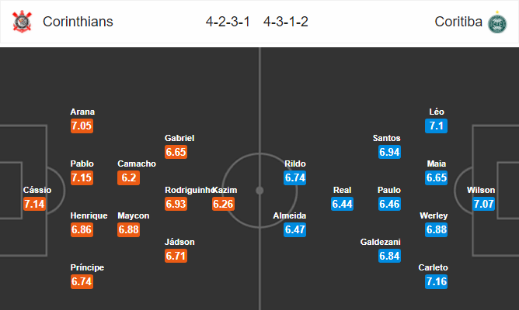
Task: Click Arana's 7.05 rating badge
Action: (82, 126)
